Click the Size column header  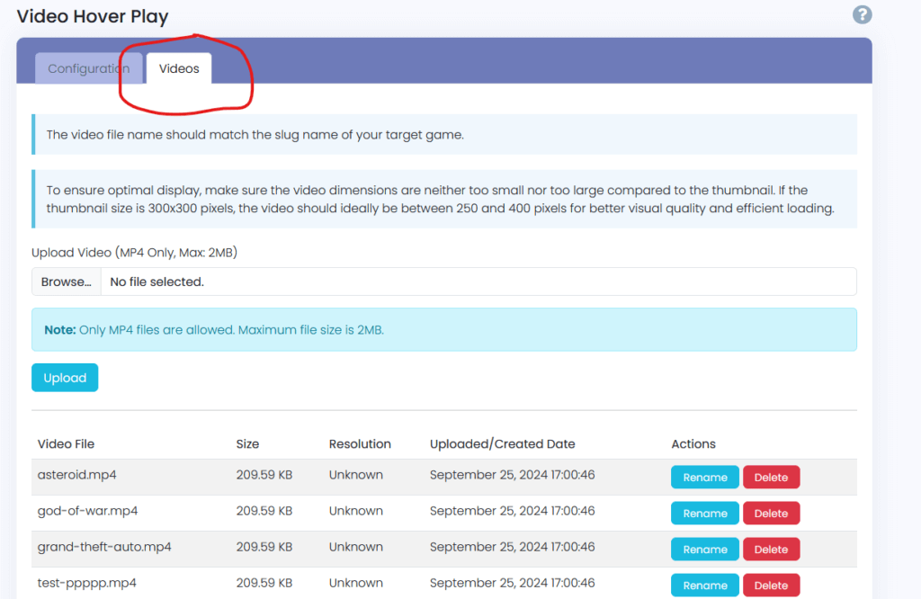(x=248, y=444)
